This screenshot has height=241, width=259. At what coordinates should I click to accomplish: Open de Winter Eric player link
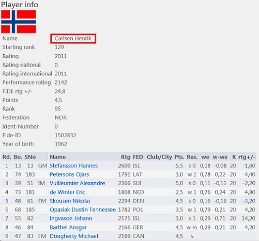point(67,192)
